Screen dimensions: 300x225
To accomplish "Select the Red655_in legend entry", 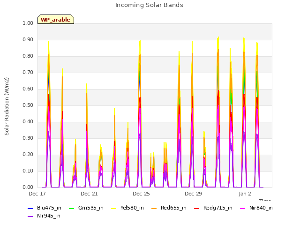I will coord(169,208).
